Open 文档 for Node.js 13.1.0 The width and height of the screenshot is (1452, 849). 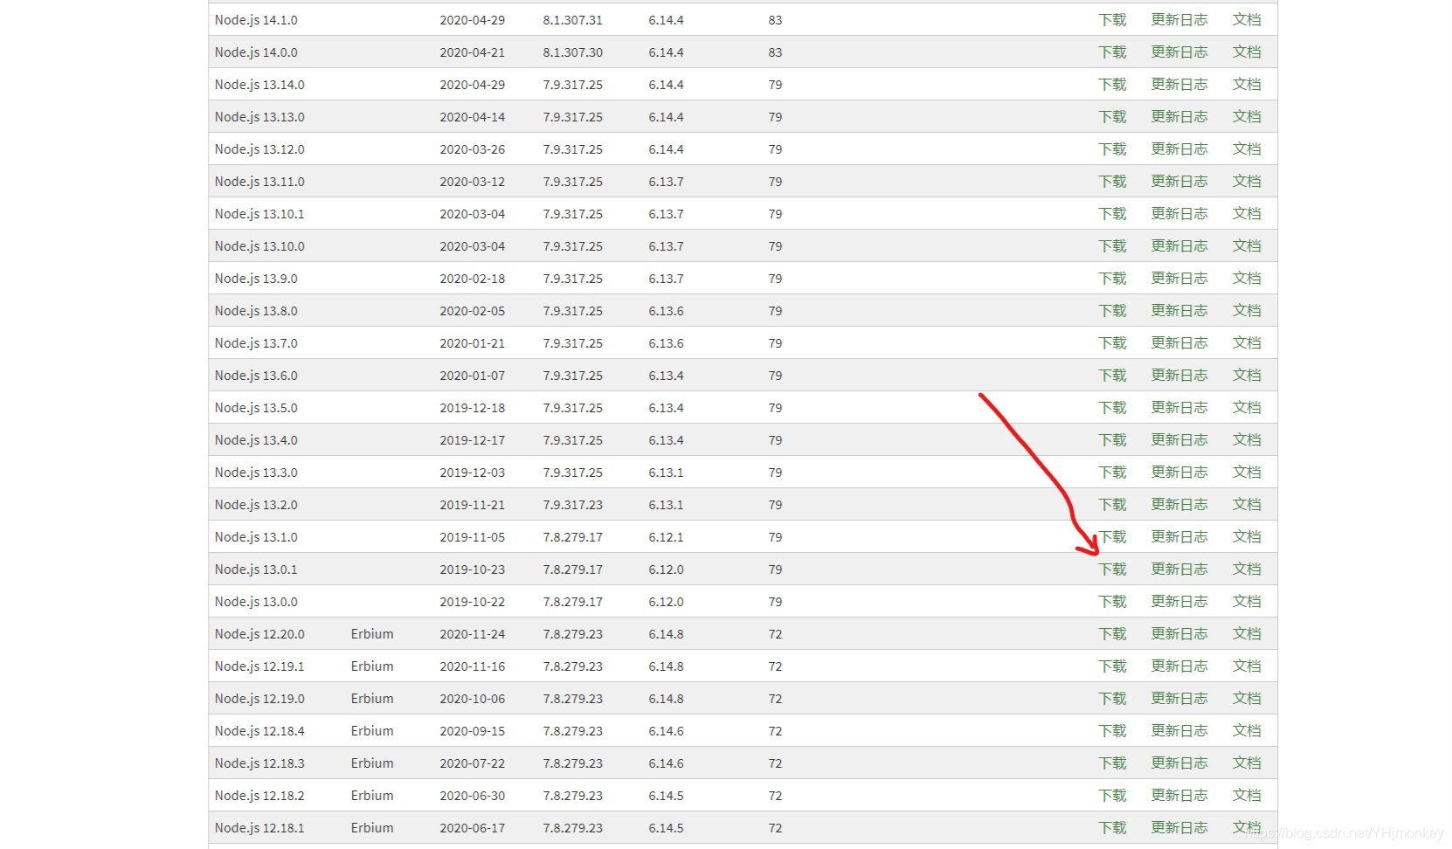tap(1247, 537)
